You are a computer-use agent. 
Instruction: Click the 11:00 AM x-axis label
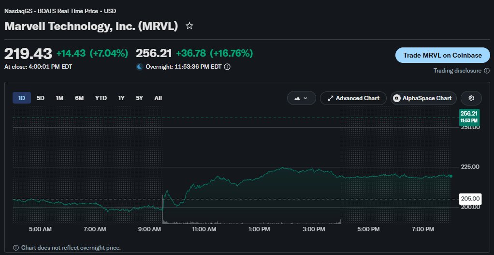[203, 229]
